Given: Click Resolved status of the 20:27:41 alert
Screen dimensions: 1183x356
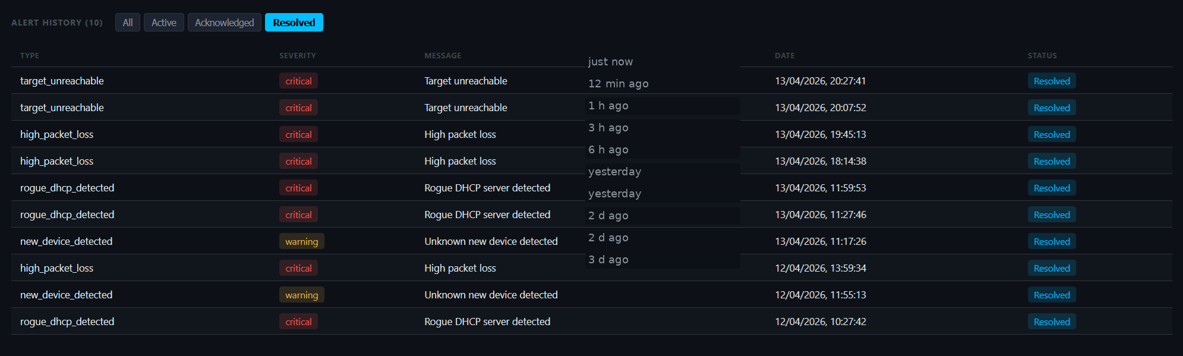Looking at the screenshot, I should pos(1051,81).
